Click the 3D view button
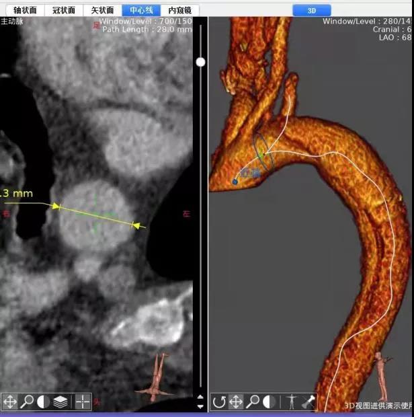414x417 pixels. (311, 10)
